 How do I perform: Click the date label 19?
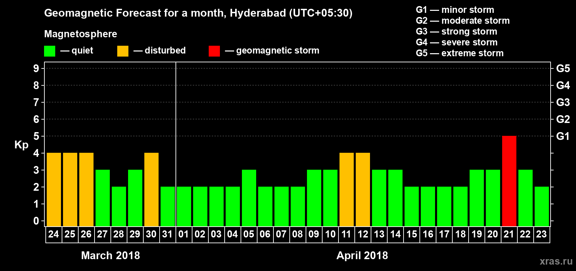pos(476,234)
